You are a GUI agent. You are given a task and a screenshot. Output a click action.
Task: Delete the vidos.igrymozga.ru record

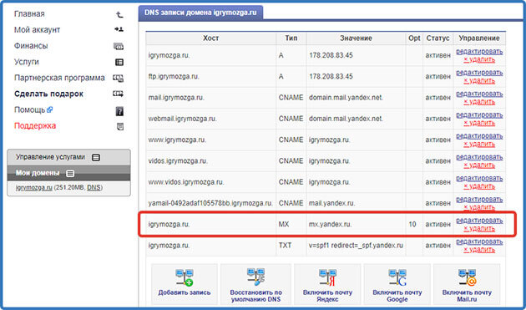(x=479, y=165)
